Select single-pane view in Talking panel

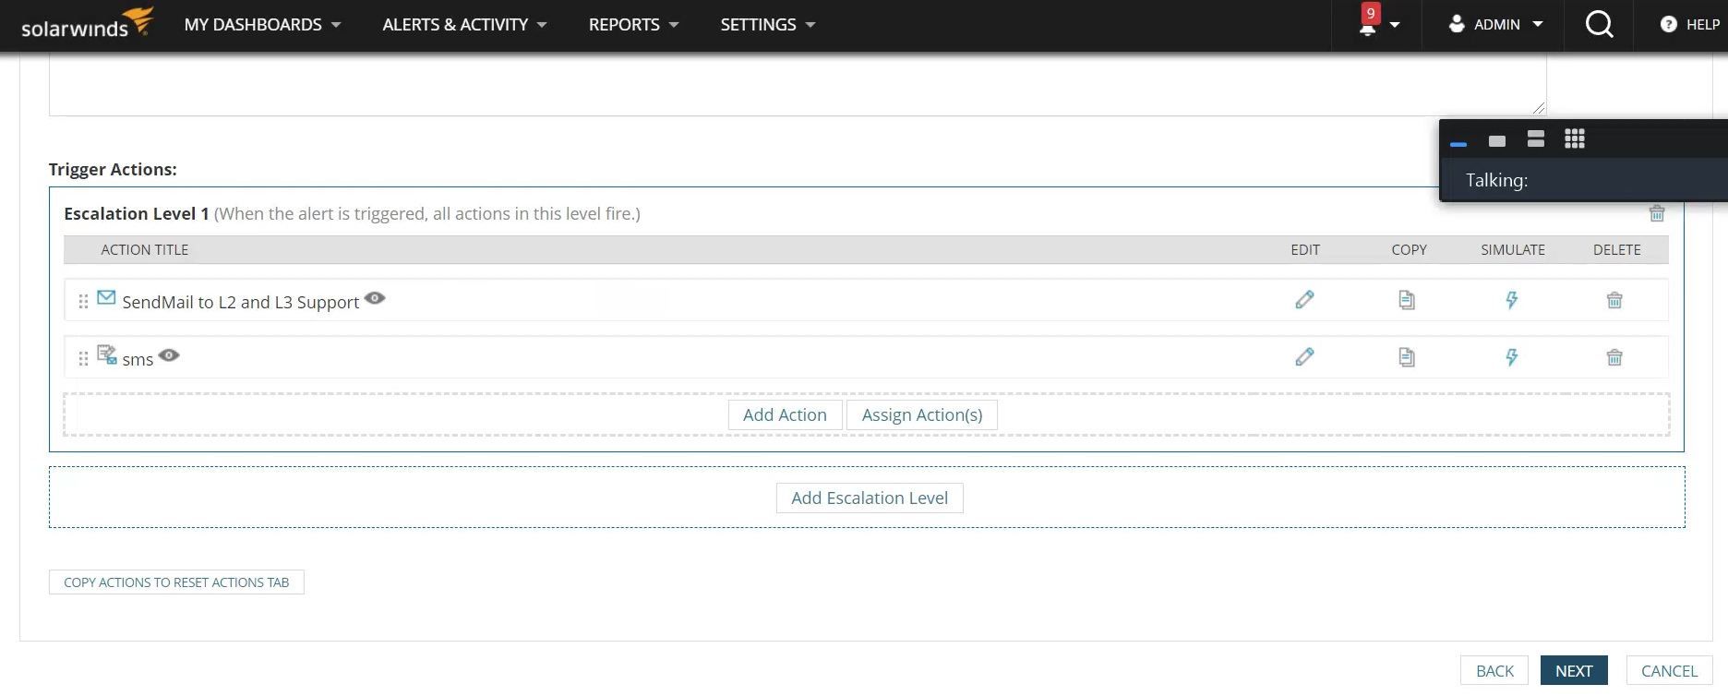1497,140
